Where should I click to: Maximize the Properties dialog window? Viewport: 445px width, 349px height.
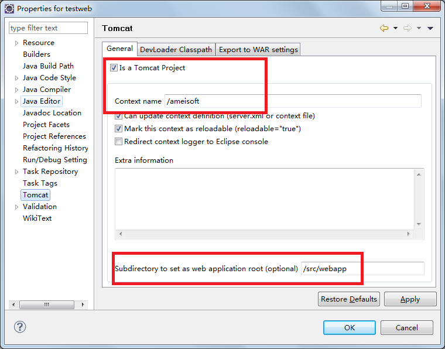pos(405,6)
